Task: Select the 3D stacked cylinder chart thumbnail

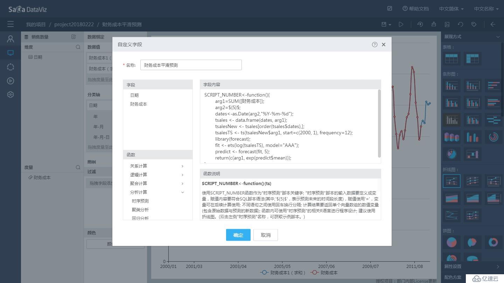Action: 451,137
